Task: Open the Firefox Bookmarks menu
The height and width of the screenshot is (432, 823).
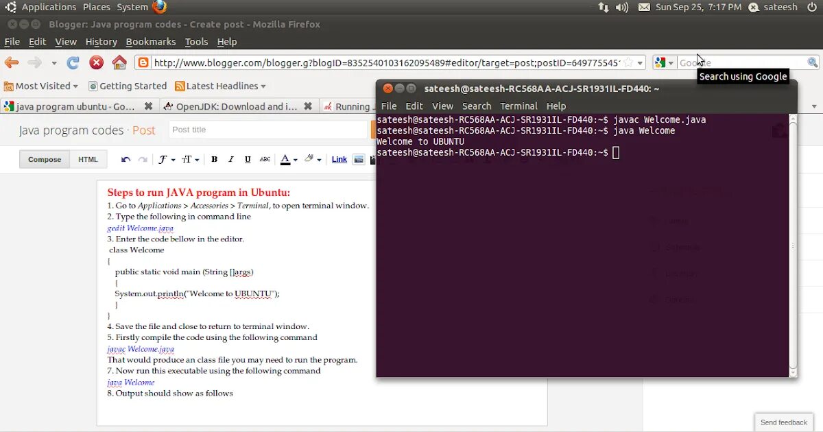Action: tap(151, 42)
